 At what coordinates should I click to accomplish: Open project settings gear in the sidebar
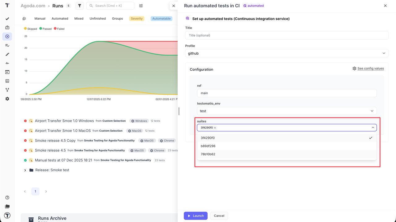tap(7, 99)
